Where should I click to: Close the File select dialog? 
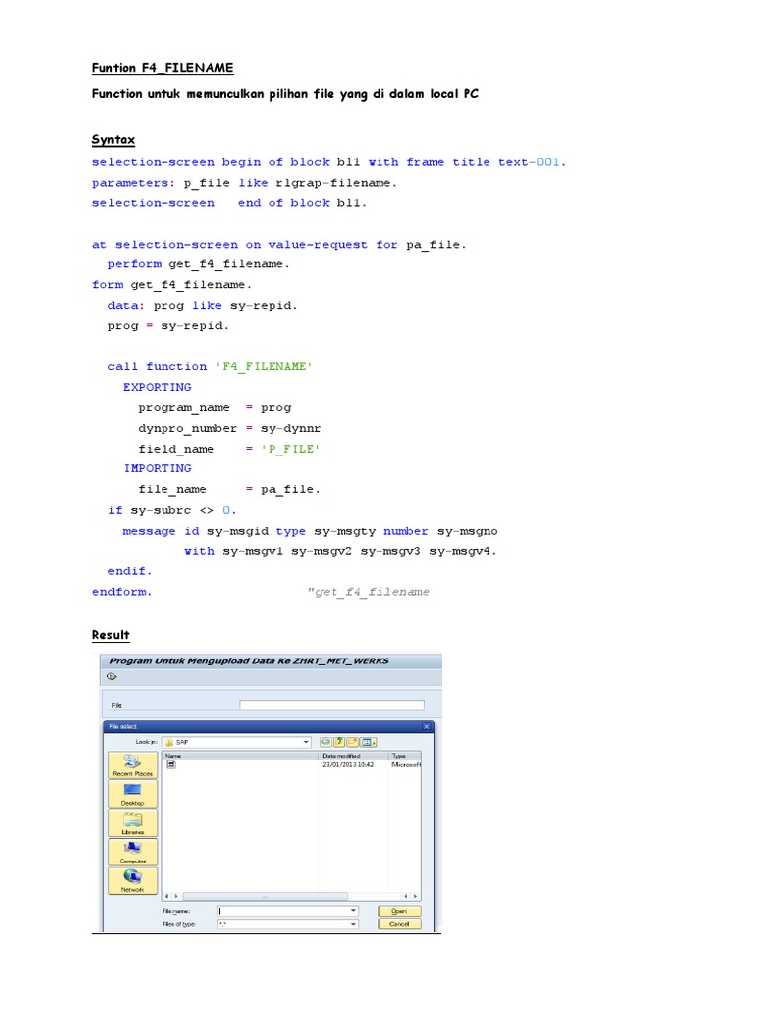point(426,726)
